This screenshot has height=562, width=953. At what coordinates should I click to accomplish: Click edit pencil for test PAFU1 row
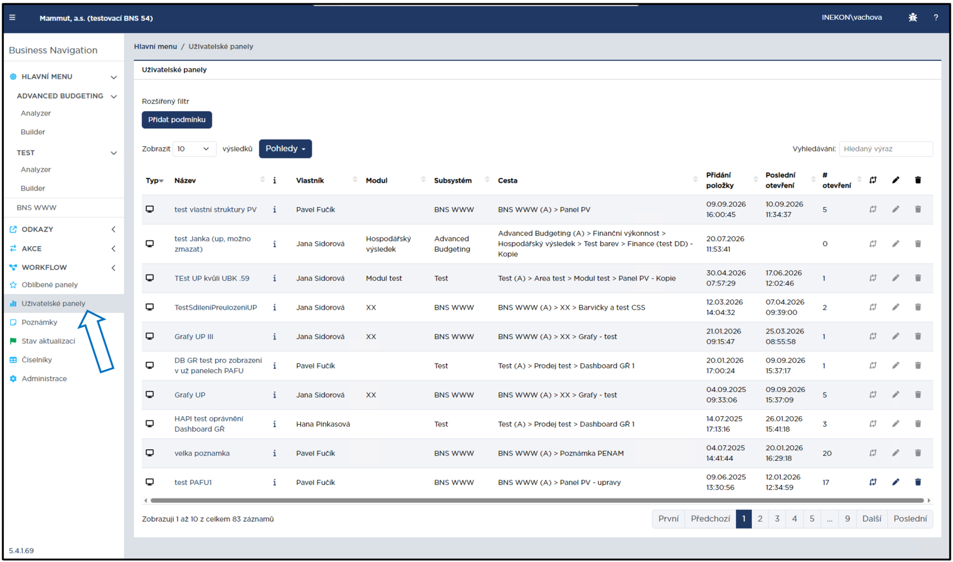[896, 482]
